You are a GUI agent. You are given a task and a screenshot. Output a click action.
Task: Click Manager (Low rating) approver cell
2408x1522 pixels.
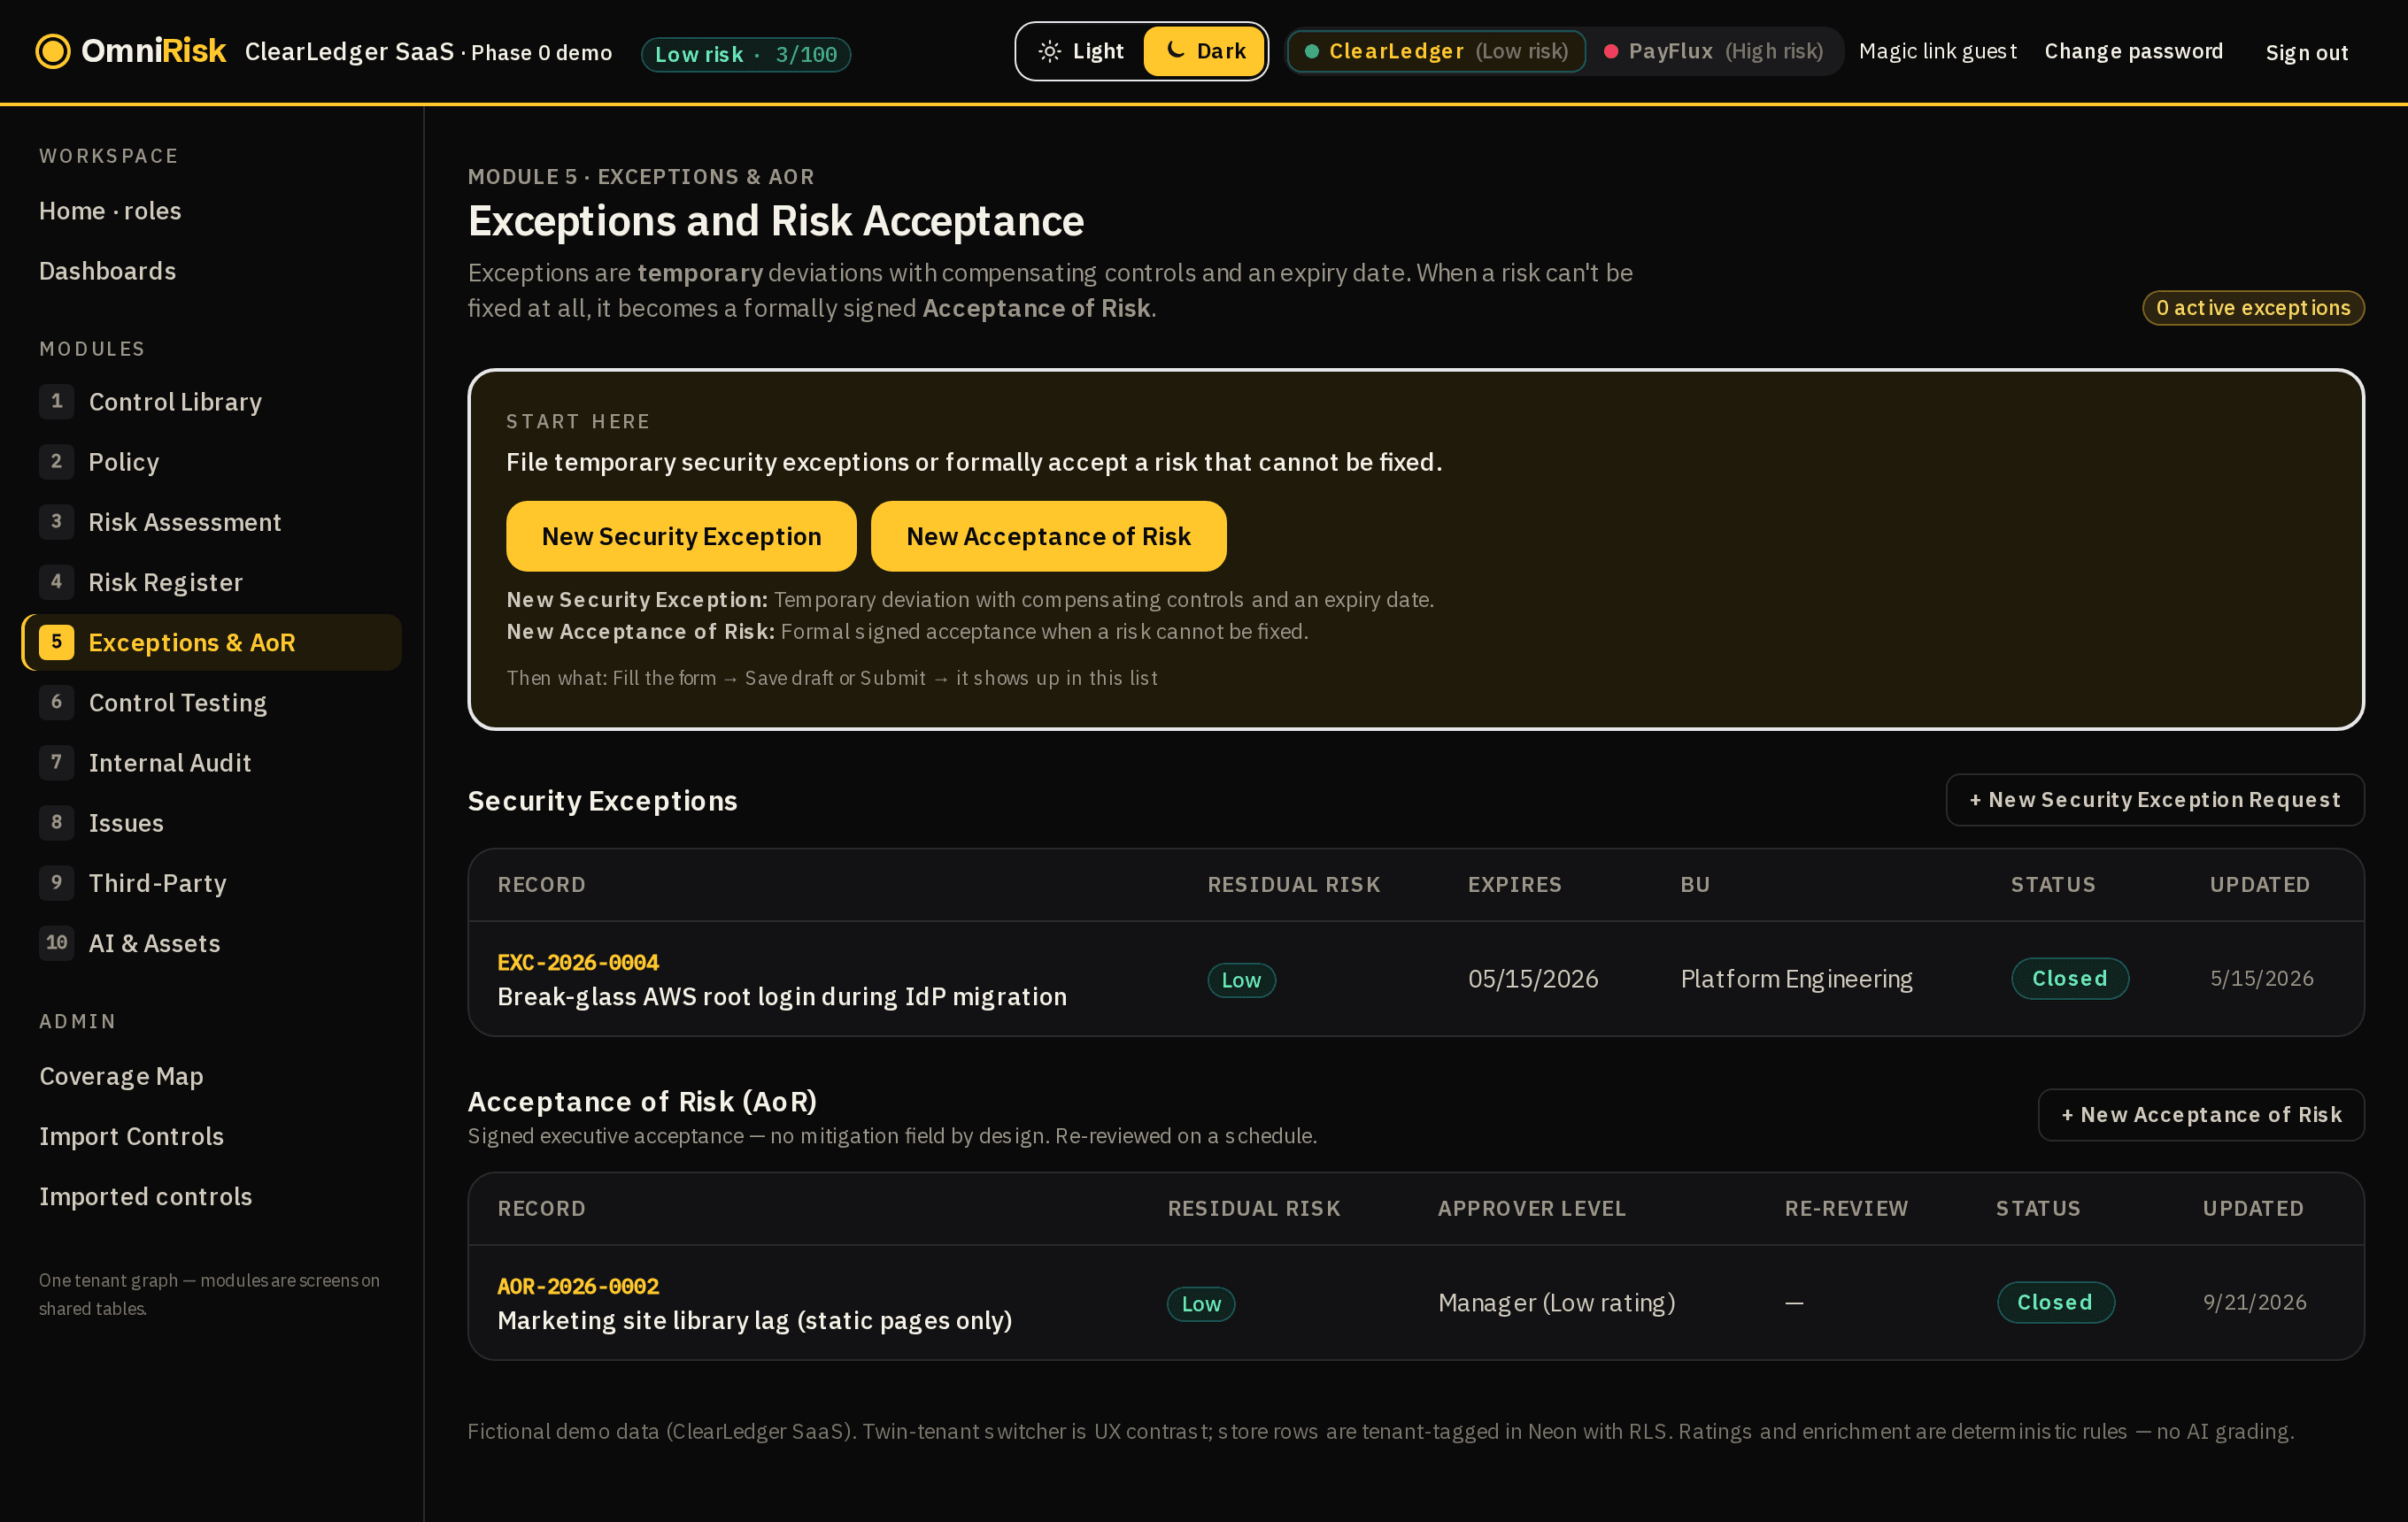pyautogui.click(x=1556, y=1303)
